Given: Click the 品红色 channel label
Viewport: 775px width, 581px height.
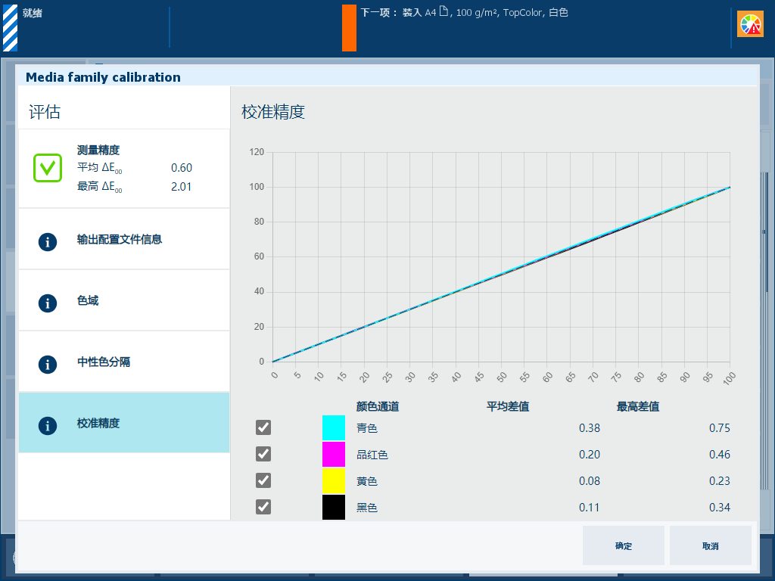Looking at the screenshot, I should [x=372, y=455].
